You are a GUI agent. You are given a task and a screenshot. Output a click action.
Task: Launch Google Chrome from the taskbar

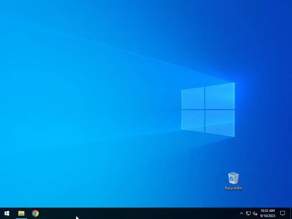35,213
